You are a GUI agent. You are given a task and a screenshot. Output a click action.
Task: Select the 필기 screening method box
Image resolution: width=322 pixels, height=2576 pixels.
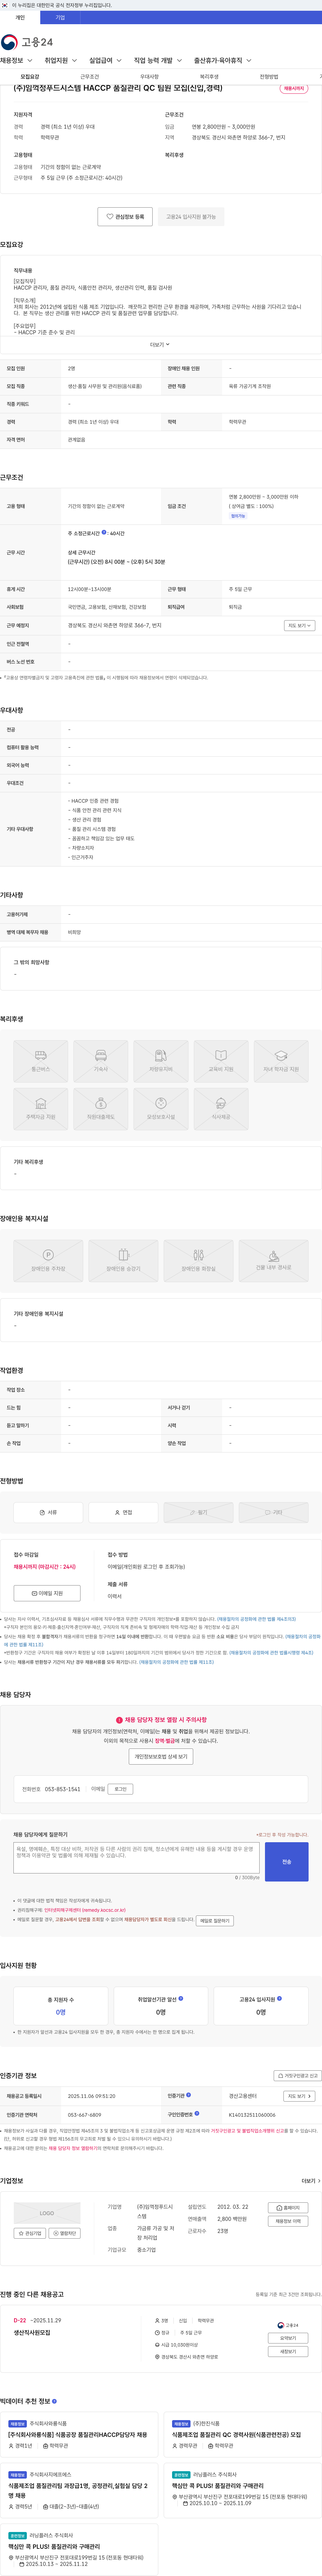(x=198, y=1513)
